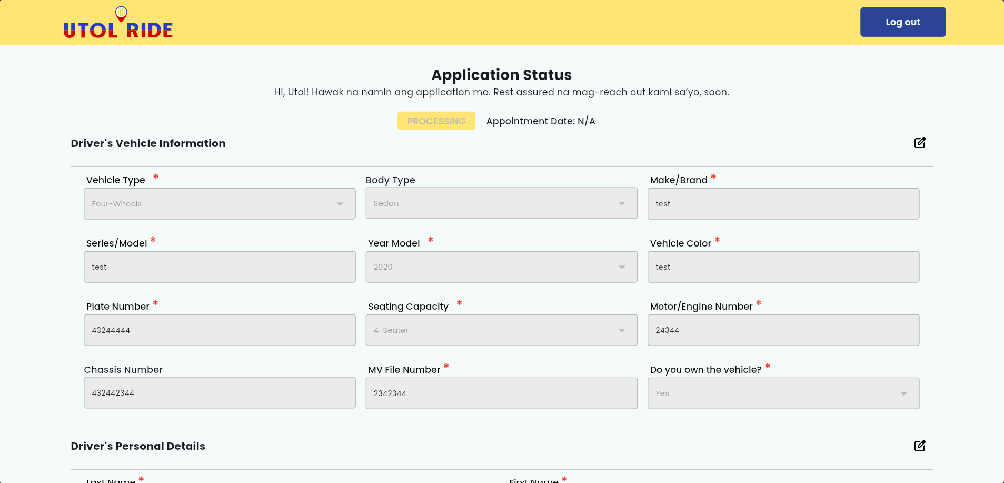Expand the Body Type dropdown
Screen dimensions: 1004x483
[x=501, y=203]
